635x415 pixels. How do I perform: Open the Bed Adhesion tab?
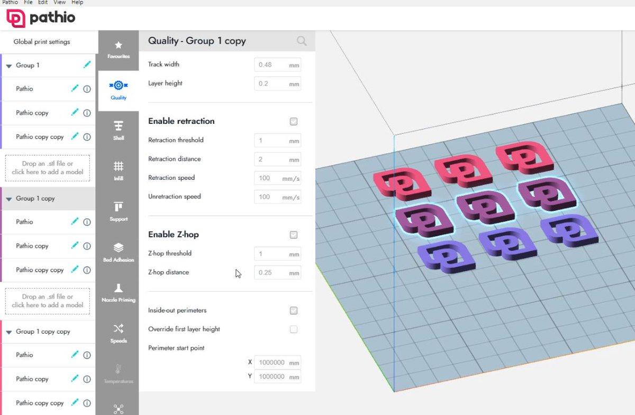point(119,252)
